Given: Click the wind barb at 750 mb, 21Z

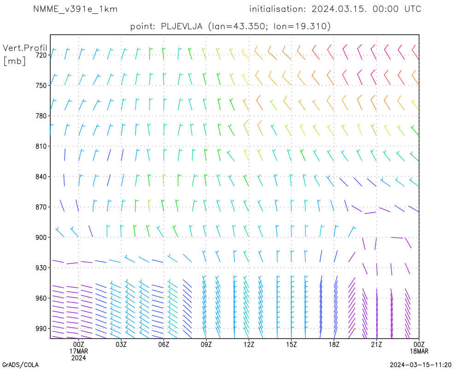Looking at the screenshot, I should (x=373, y=77).
